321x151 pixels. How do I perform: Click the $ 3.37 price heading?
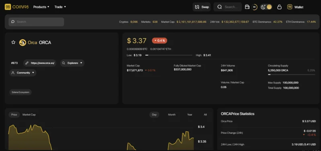click(136, 41)
